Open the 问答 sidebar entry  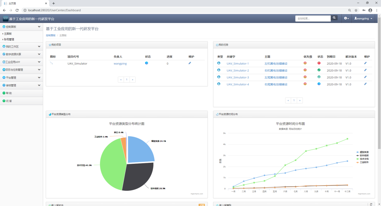21,101
